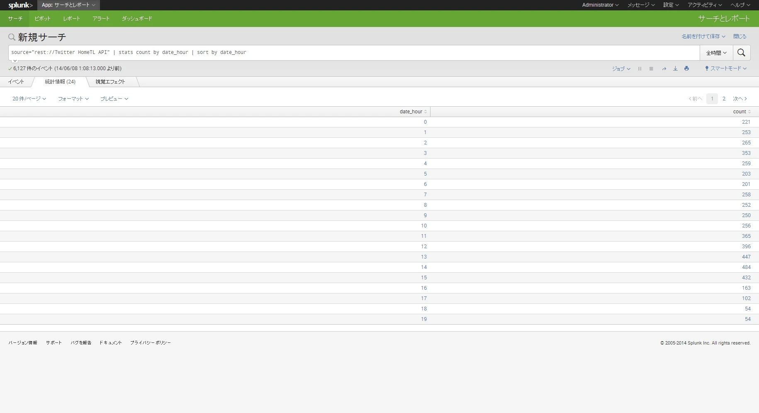Expand the search bar chevron

click(x=15, y=61)
